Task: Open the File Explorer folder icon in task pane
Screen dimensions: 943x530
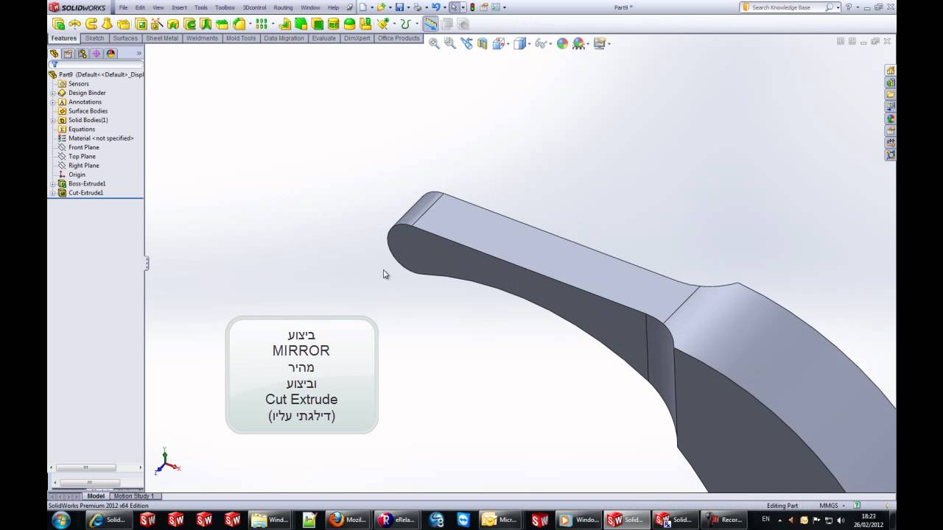Action: [891, 94]
